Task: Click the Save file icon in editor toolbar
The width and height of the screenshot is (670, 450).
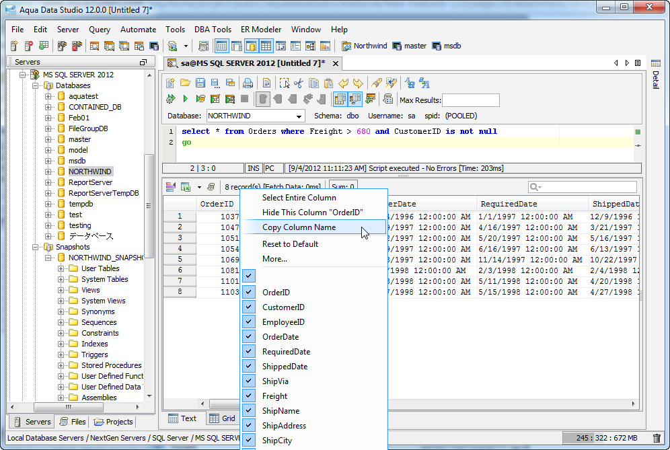Action: point(200,83)
